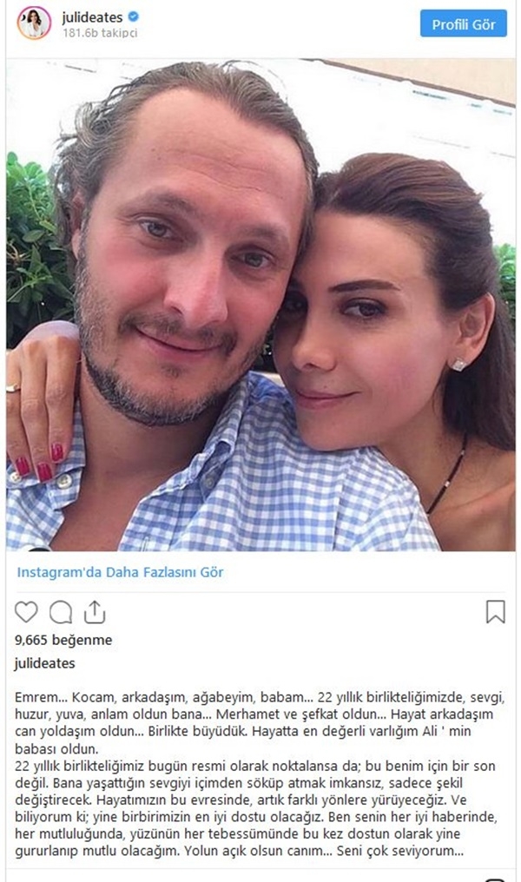521x882 pixels.
Task: Open the julideates profile avatar
Action: click(x=34, y=23)
